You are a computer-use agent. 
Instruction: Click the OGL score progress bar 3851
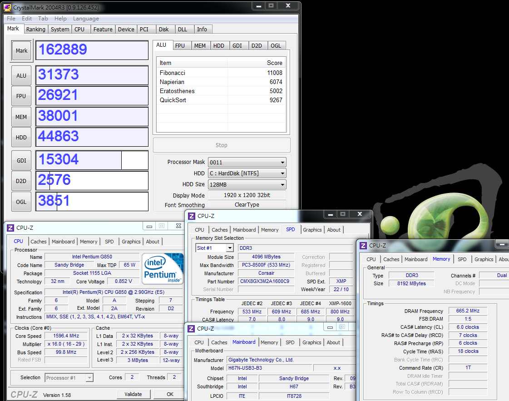92,201
